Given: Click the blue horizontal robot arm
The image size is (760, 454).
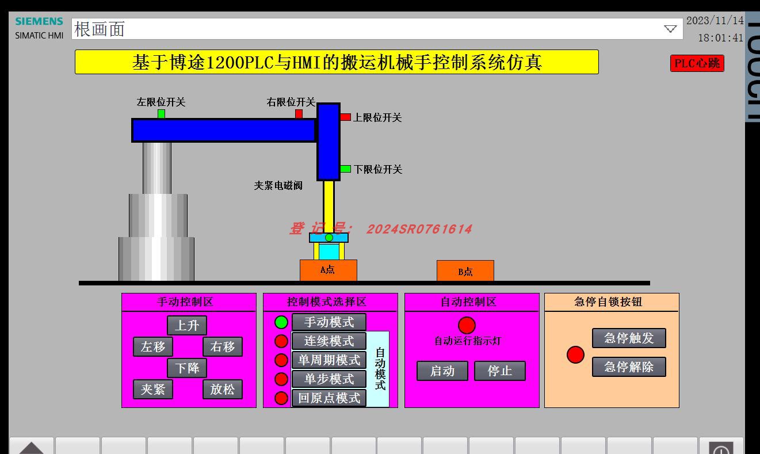Looking at the screenshot, I should pos(224,130).
